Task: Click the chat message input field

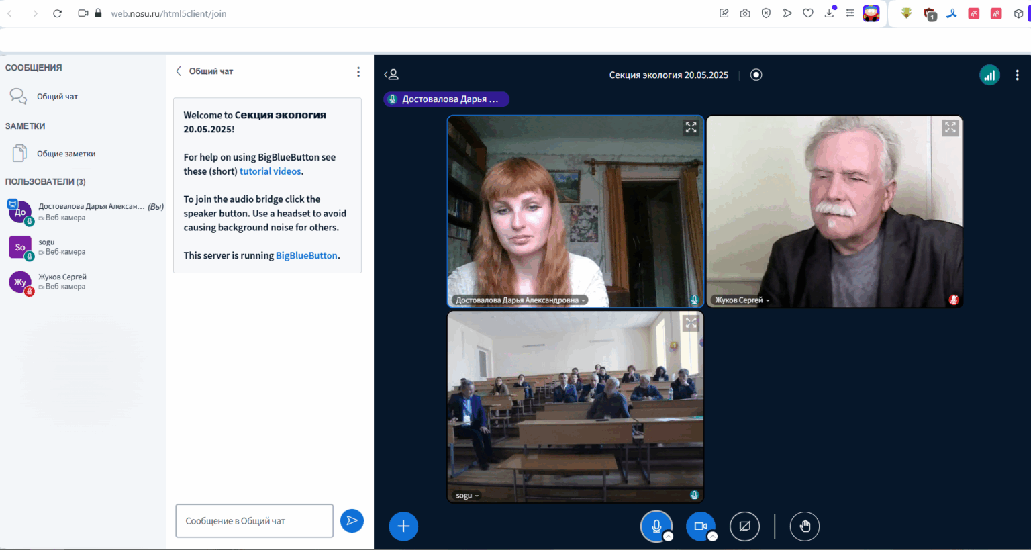Action: (x=254, y=521)
